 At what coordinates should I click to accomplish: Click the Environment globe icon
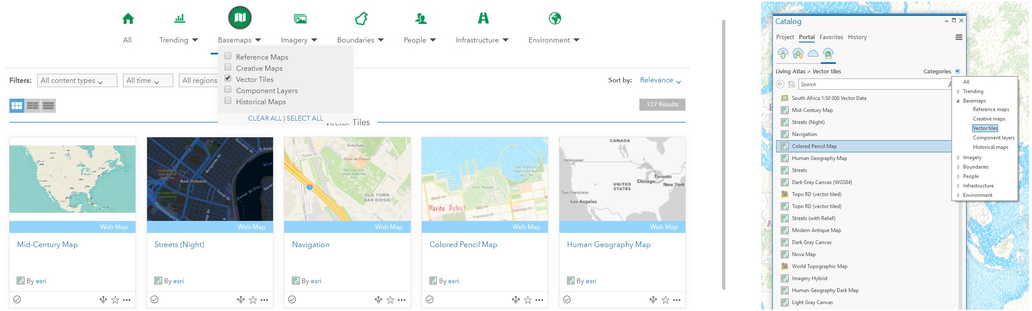tap(555, 18)
